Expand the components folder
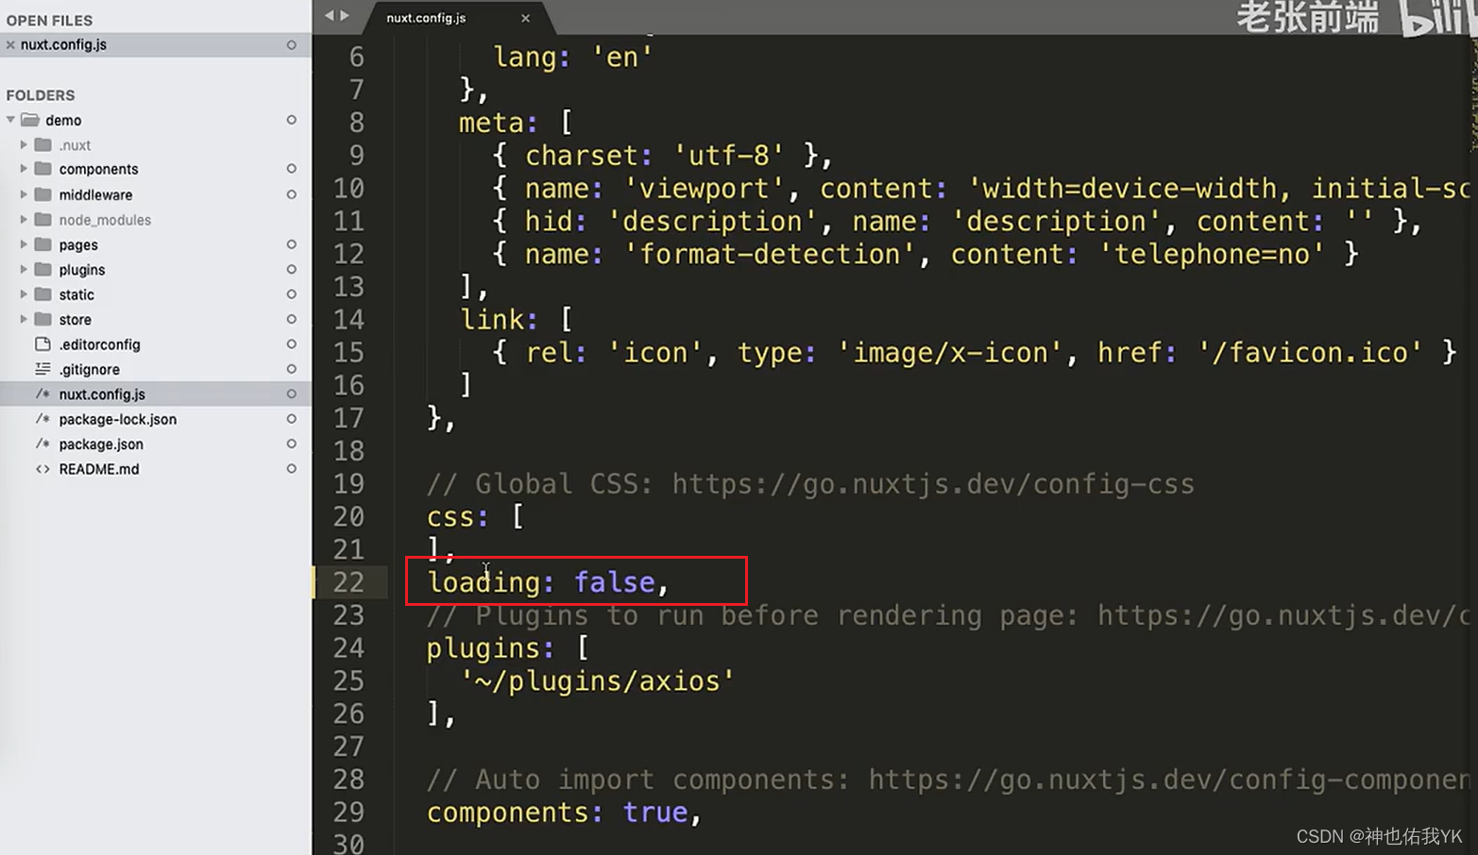 (x=24, y=169)
